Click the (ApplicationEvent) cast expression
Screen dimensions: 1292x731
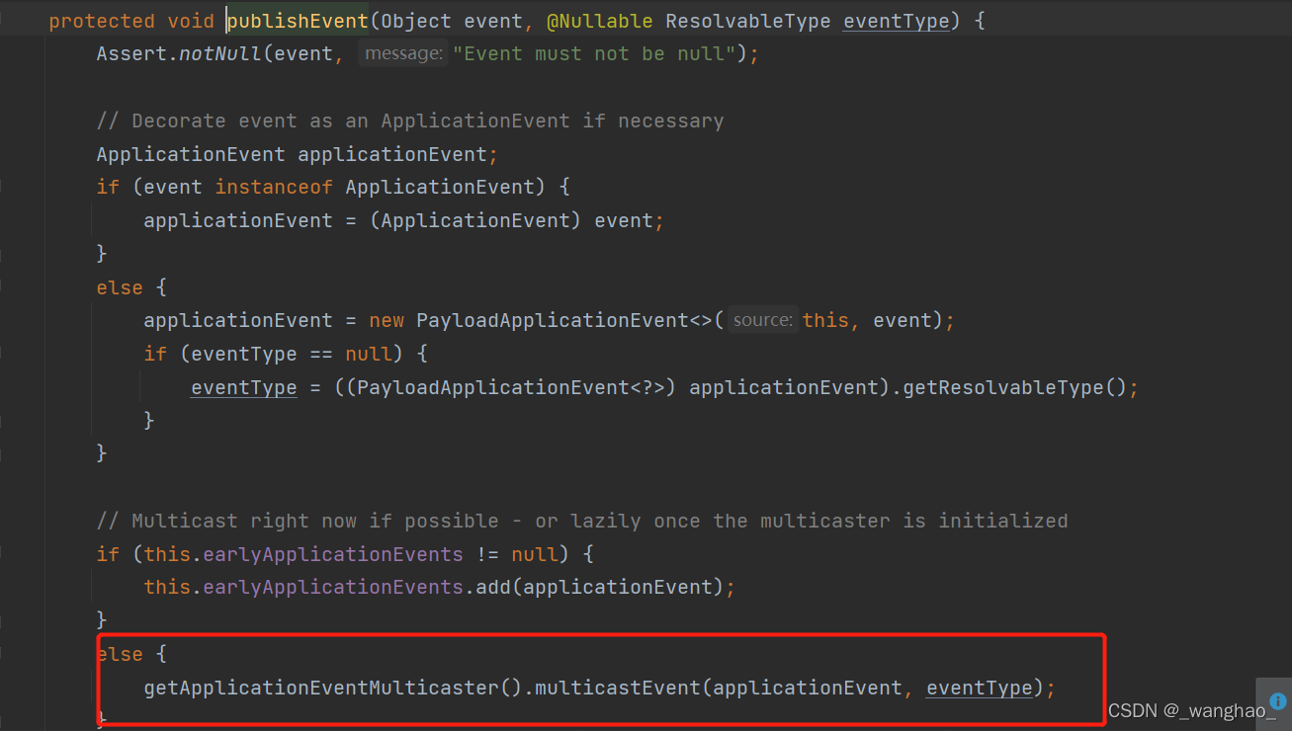(475, 220)
